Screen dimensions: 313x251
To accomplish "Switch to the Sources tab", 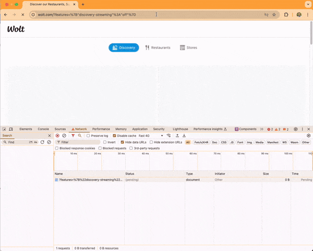I will pos(60,129).
